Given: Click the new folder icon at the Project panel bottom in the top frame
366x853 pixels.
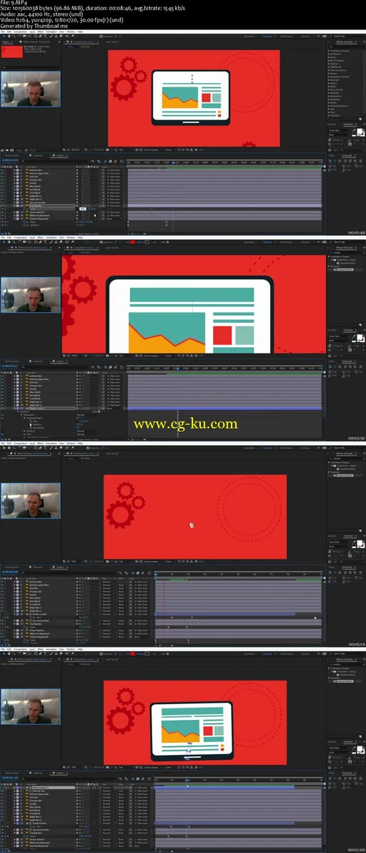Looking at the screenshot, I should (x=7, y=150).
